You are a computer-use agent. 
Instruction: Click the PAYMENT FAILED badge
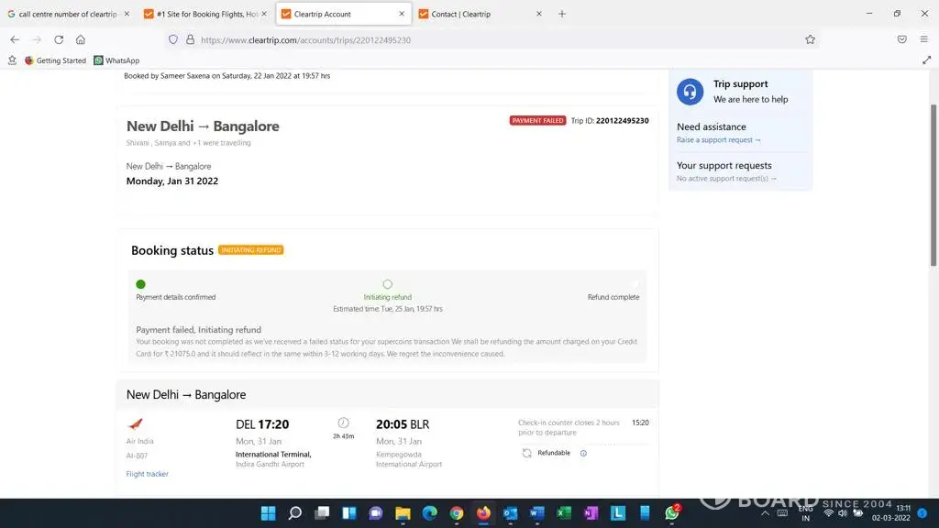coord(537,120)
